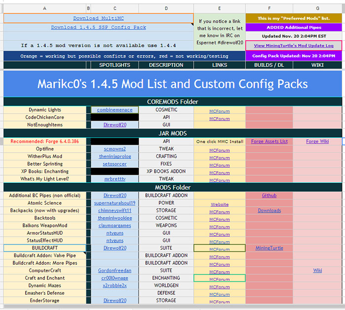This screenshot has width=345, height=310.
Task: Select the DESCRIPTION header cell
Action: click(167, 65)
